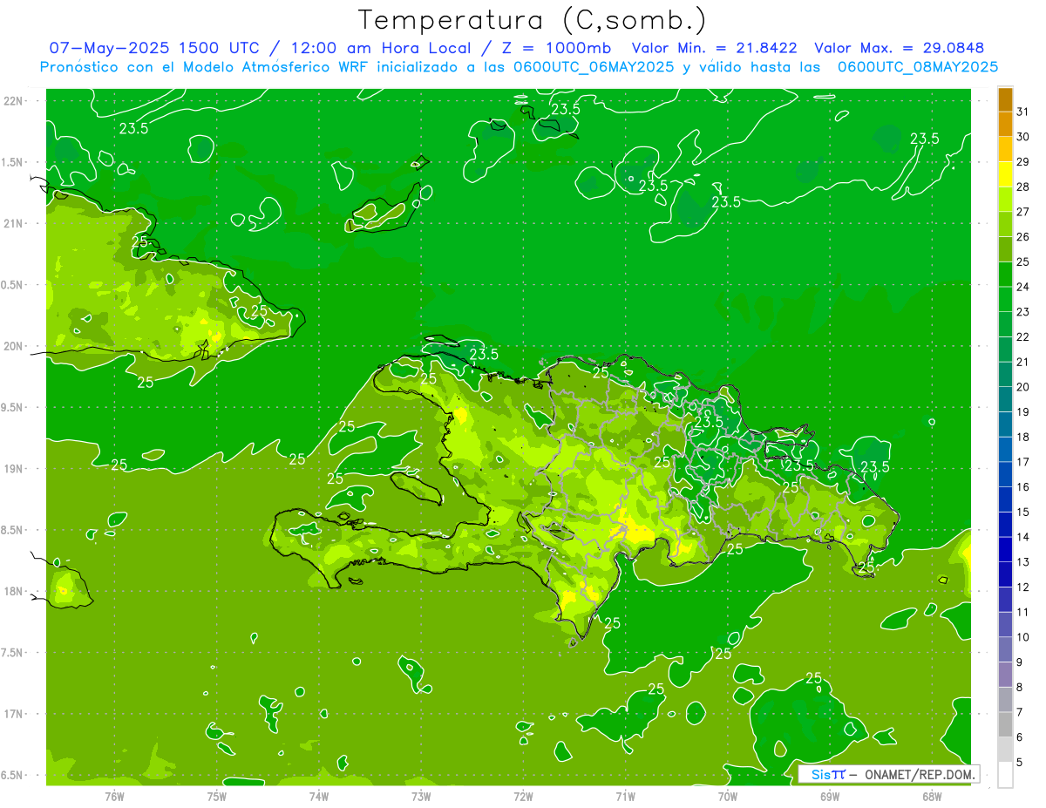Select the color scale swatch between 15 and 16
Screen dimensions: 1046x808
(1005, 499)
